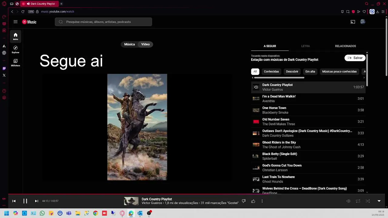Click the Outlaws Don't Apologize queue thumbnail

coord(256,133)
